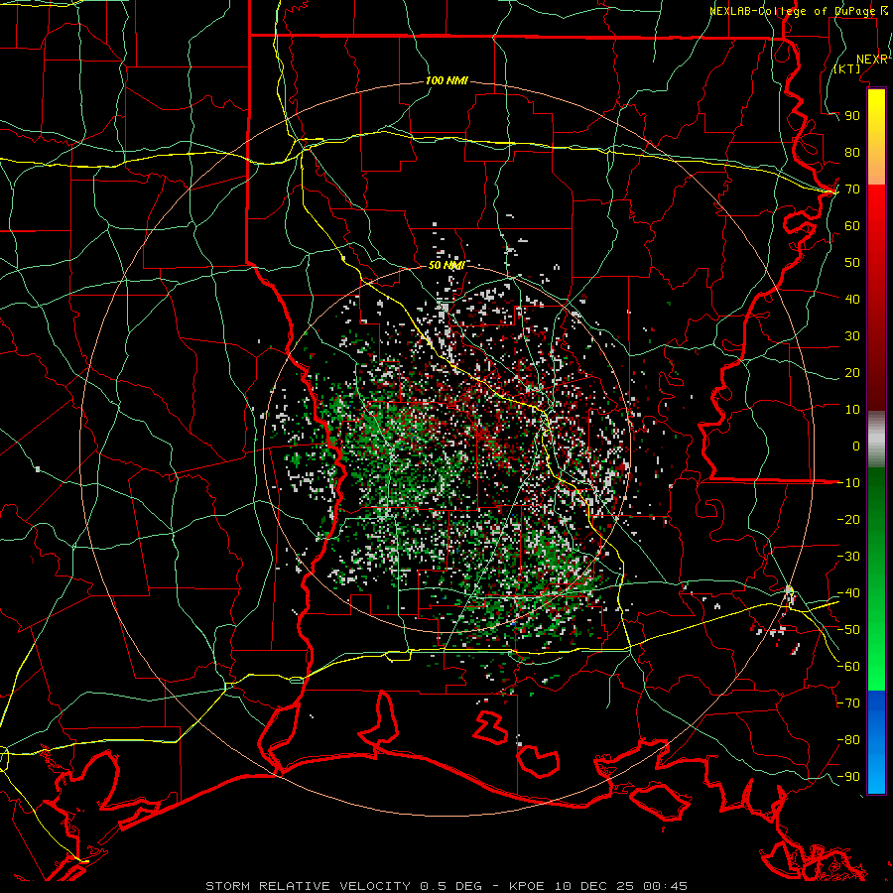Click the "(KT)" units label above scale

tap(847, 68)
